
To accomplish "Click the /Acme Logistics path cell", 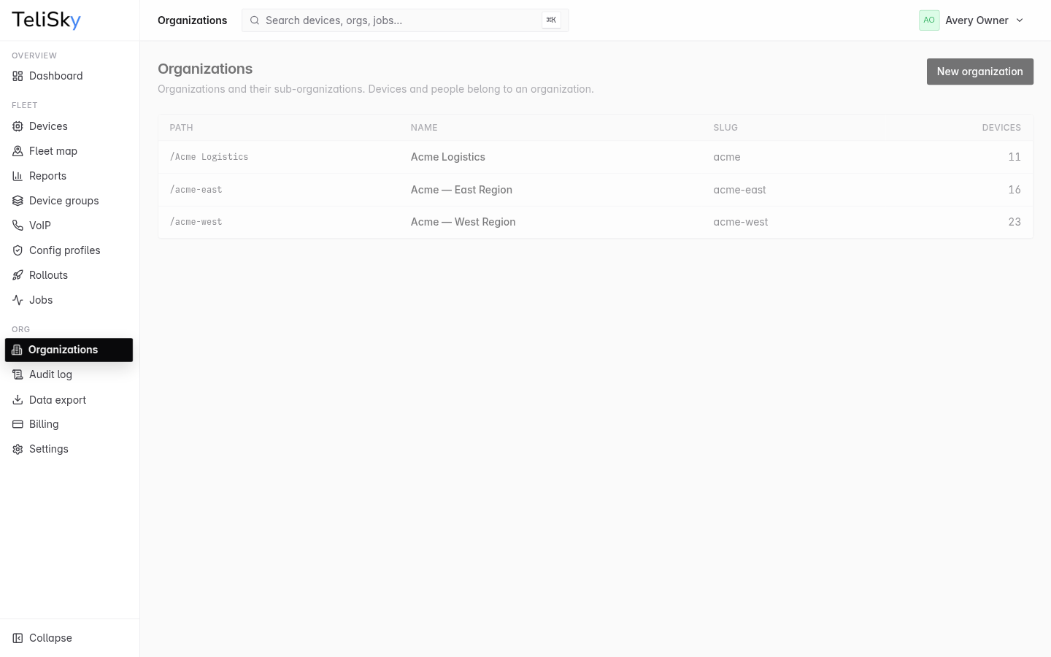I will pos(209,157).
